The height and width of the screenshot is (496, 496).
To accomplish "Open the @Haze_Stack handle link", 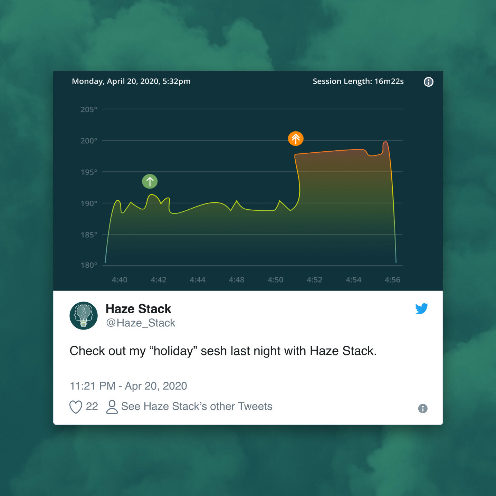I will click(141, 323).
